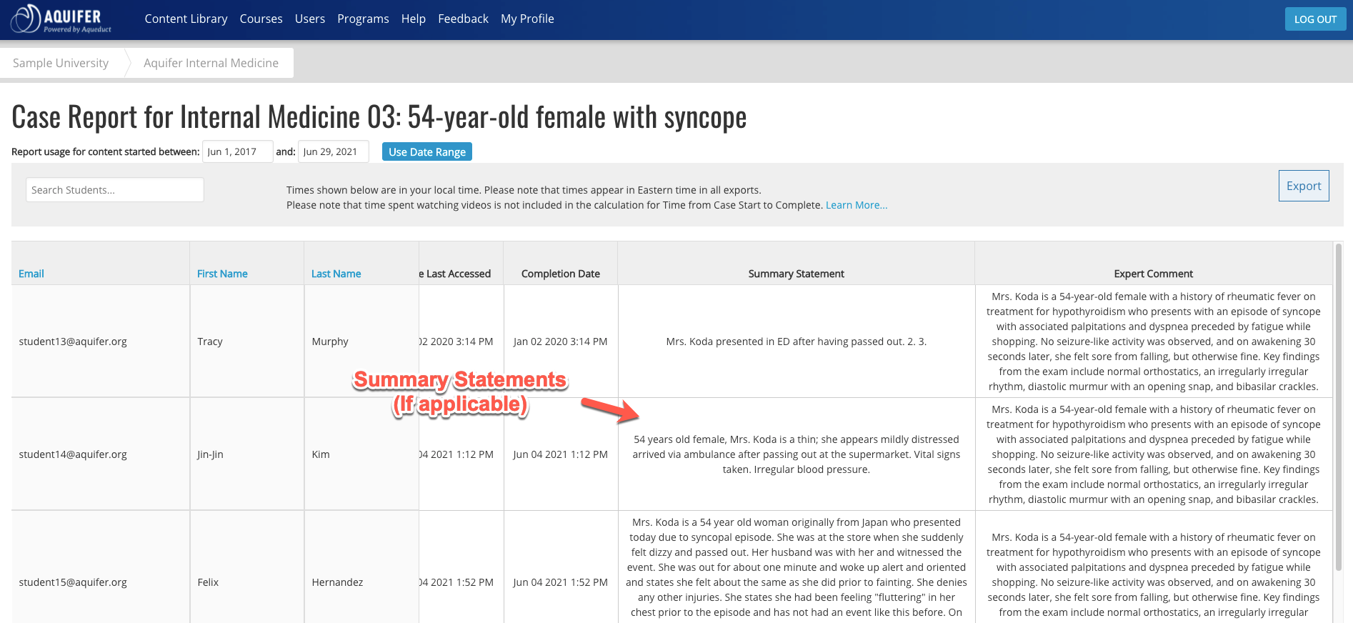This screenshot has height=623, width=1353.
Task: Click first name Felix
Action: pyautogui.click(x=208, y=582)
